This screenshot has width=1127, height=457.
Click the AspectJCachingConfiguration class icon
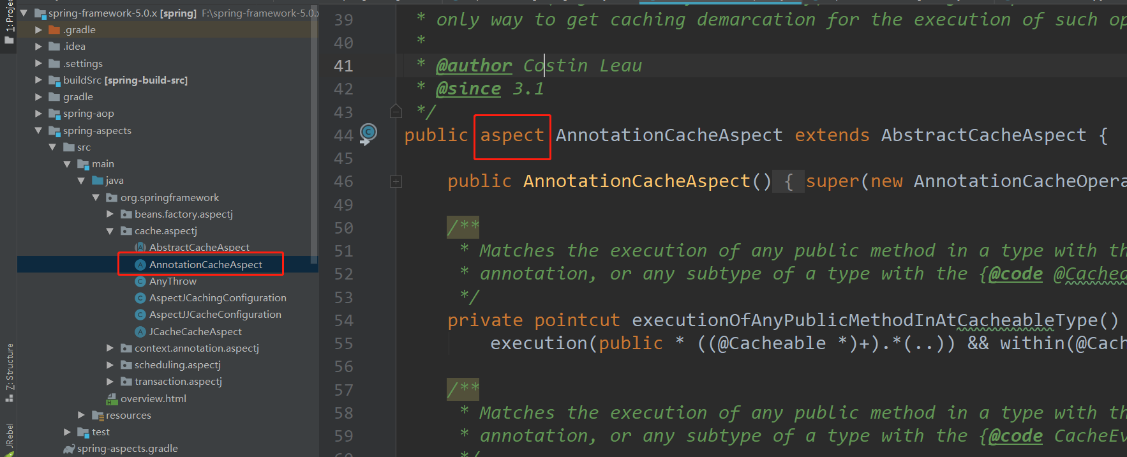140,298
